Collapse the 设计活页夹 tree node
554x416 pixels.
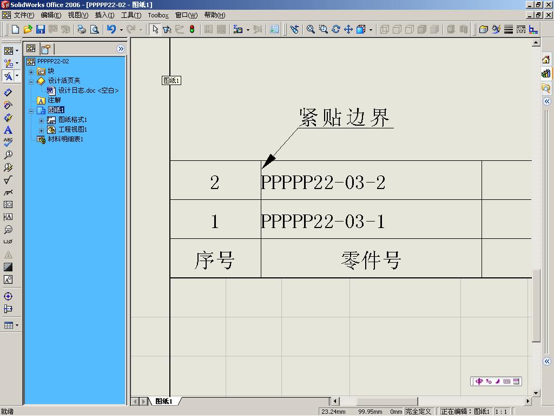pos(31,81)
